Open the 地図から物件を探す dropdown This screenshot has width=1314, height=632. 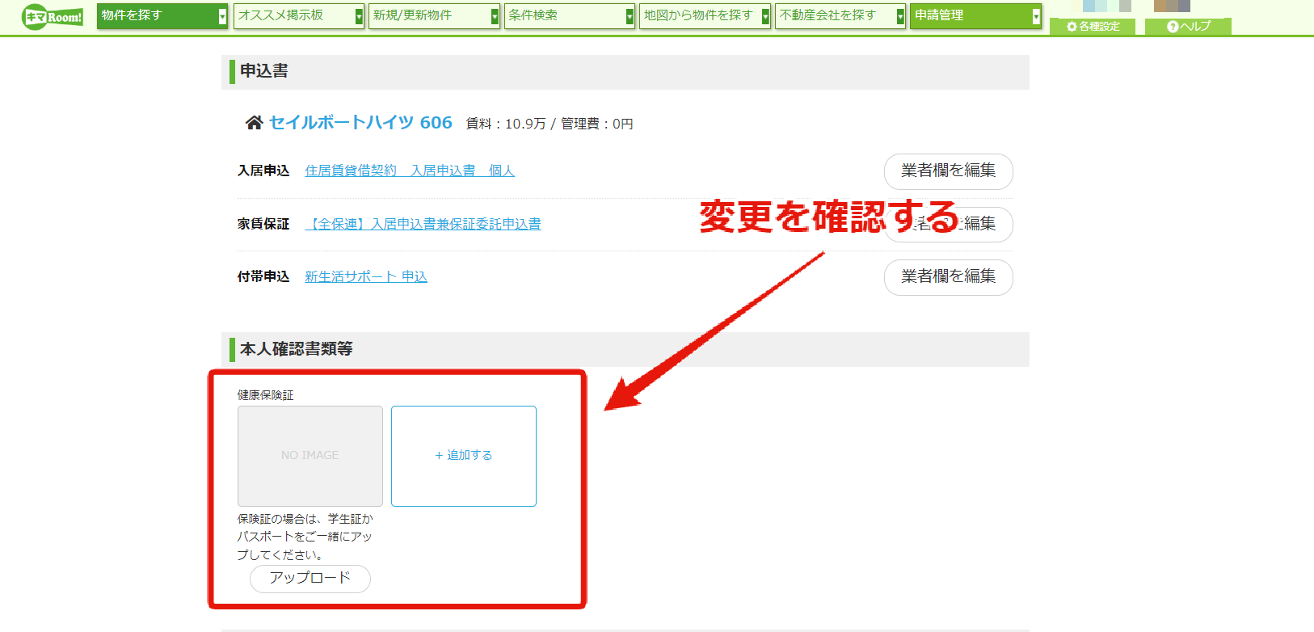point(705,16)
